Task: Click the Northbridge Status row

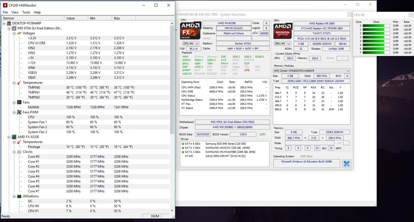Action: pos(224,100)
